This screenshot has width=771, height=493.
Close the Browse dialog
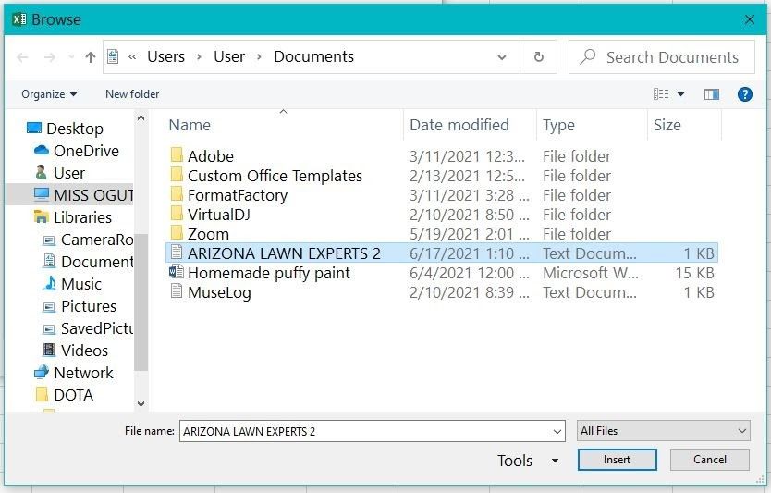(750, 19)
